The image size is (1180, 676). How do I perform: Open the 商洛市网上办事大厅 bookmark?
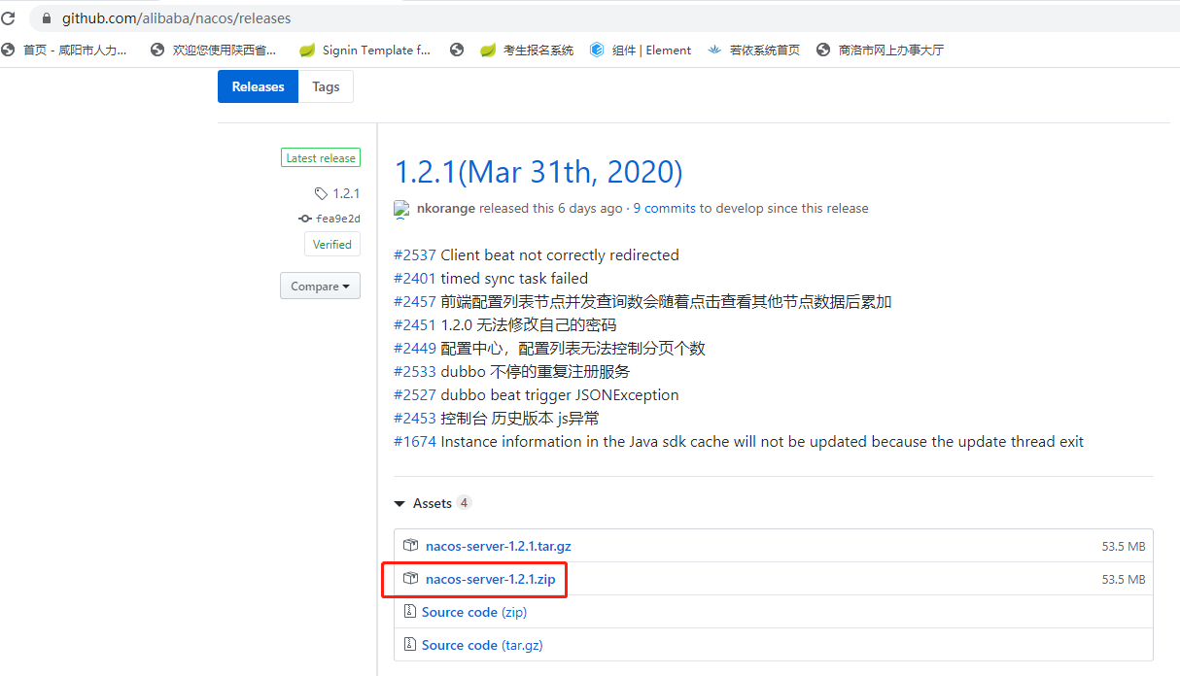pos(880,50)
